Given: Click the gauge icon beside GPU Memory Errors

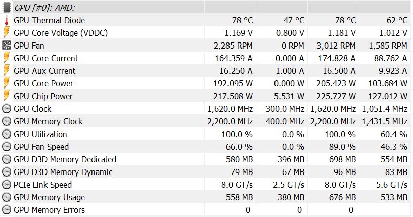Looking at the screenshot, I should (x=7, y=210).
